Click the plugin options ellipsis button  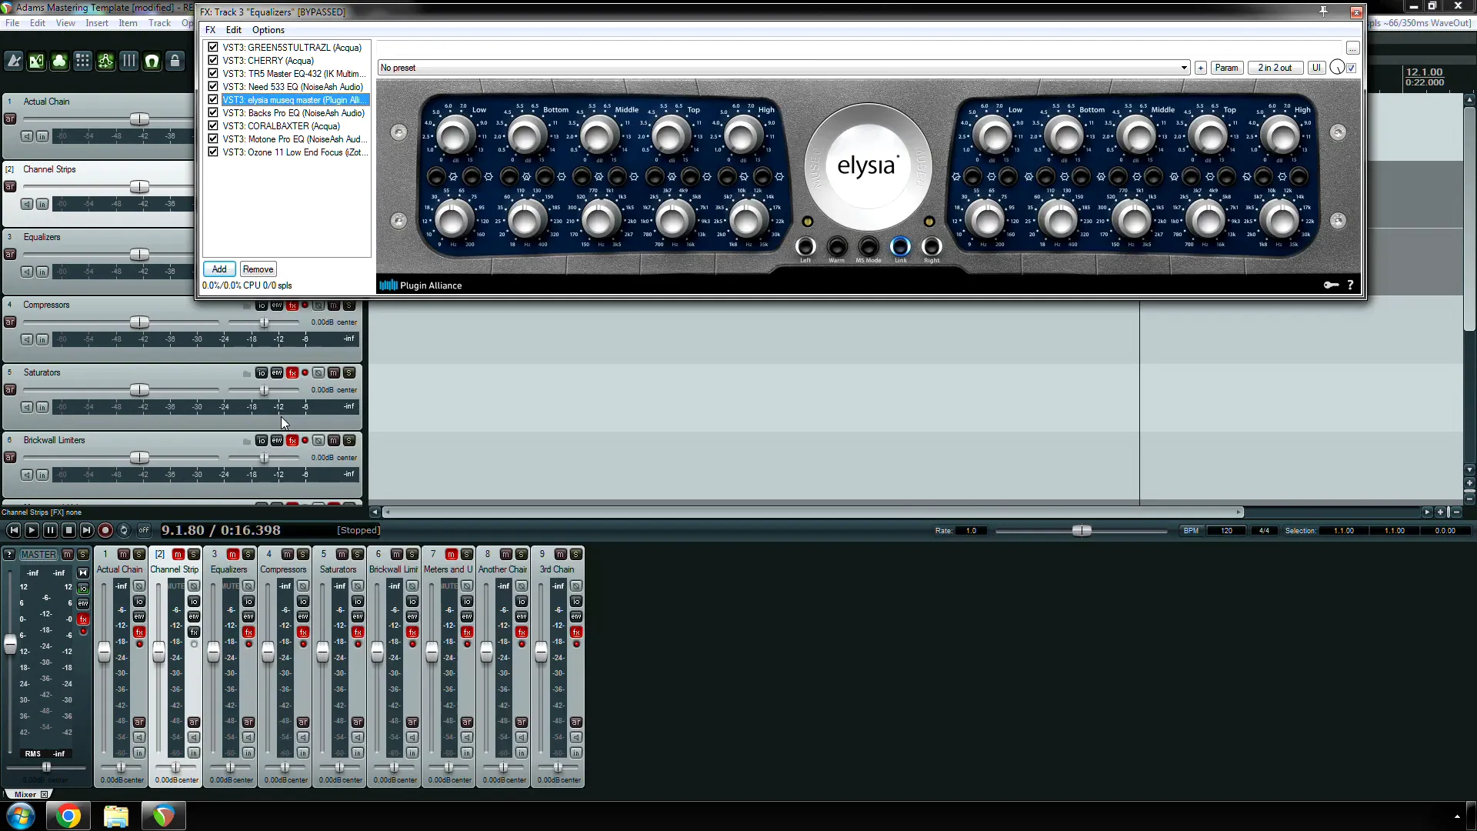pos(1352,48)
